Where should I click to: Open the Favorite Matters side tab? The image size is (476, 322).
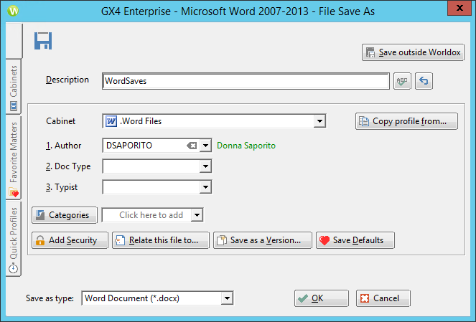(x=14, y=158)
